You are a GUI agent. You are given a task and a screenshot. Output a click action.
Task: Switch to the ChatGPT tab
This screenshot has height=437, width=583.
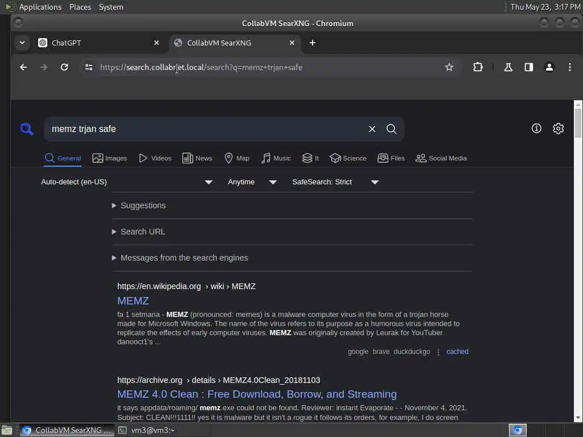98,43
